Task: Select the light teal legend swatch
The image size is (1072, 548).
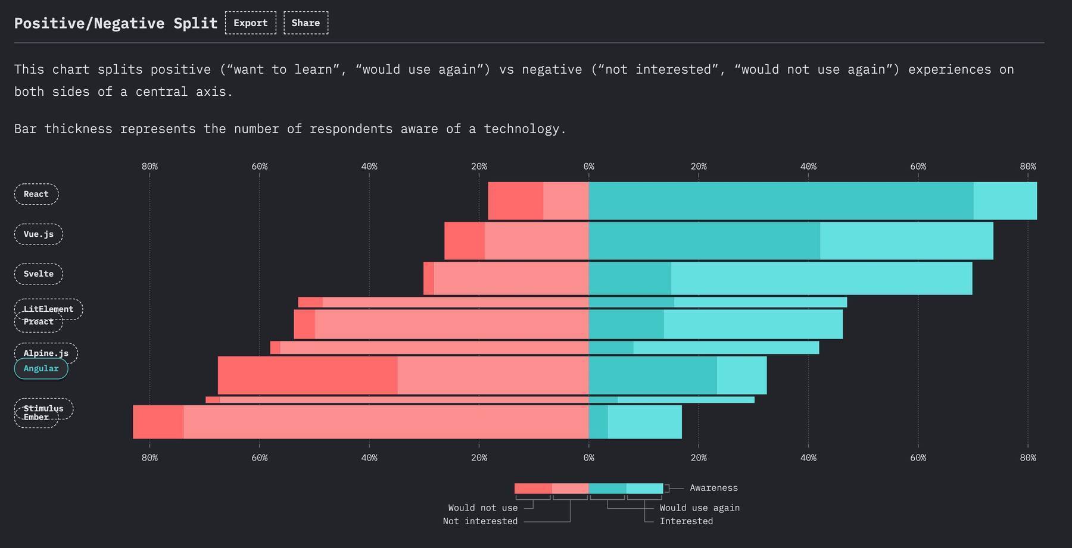Action: [644, 488]
